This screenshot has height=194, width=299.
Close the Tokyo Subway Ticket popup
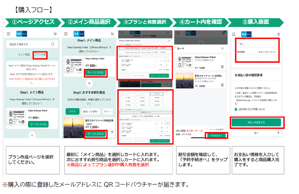pyautogui.click(x=169, y=41)
